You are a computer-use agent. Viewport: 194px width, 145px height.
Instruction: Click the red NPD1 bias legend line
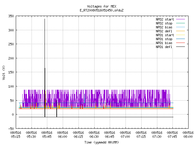[181, 43]
